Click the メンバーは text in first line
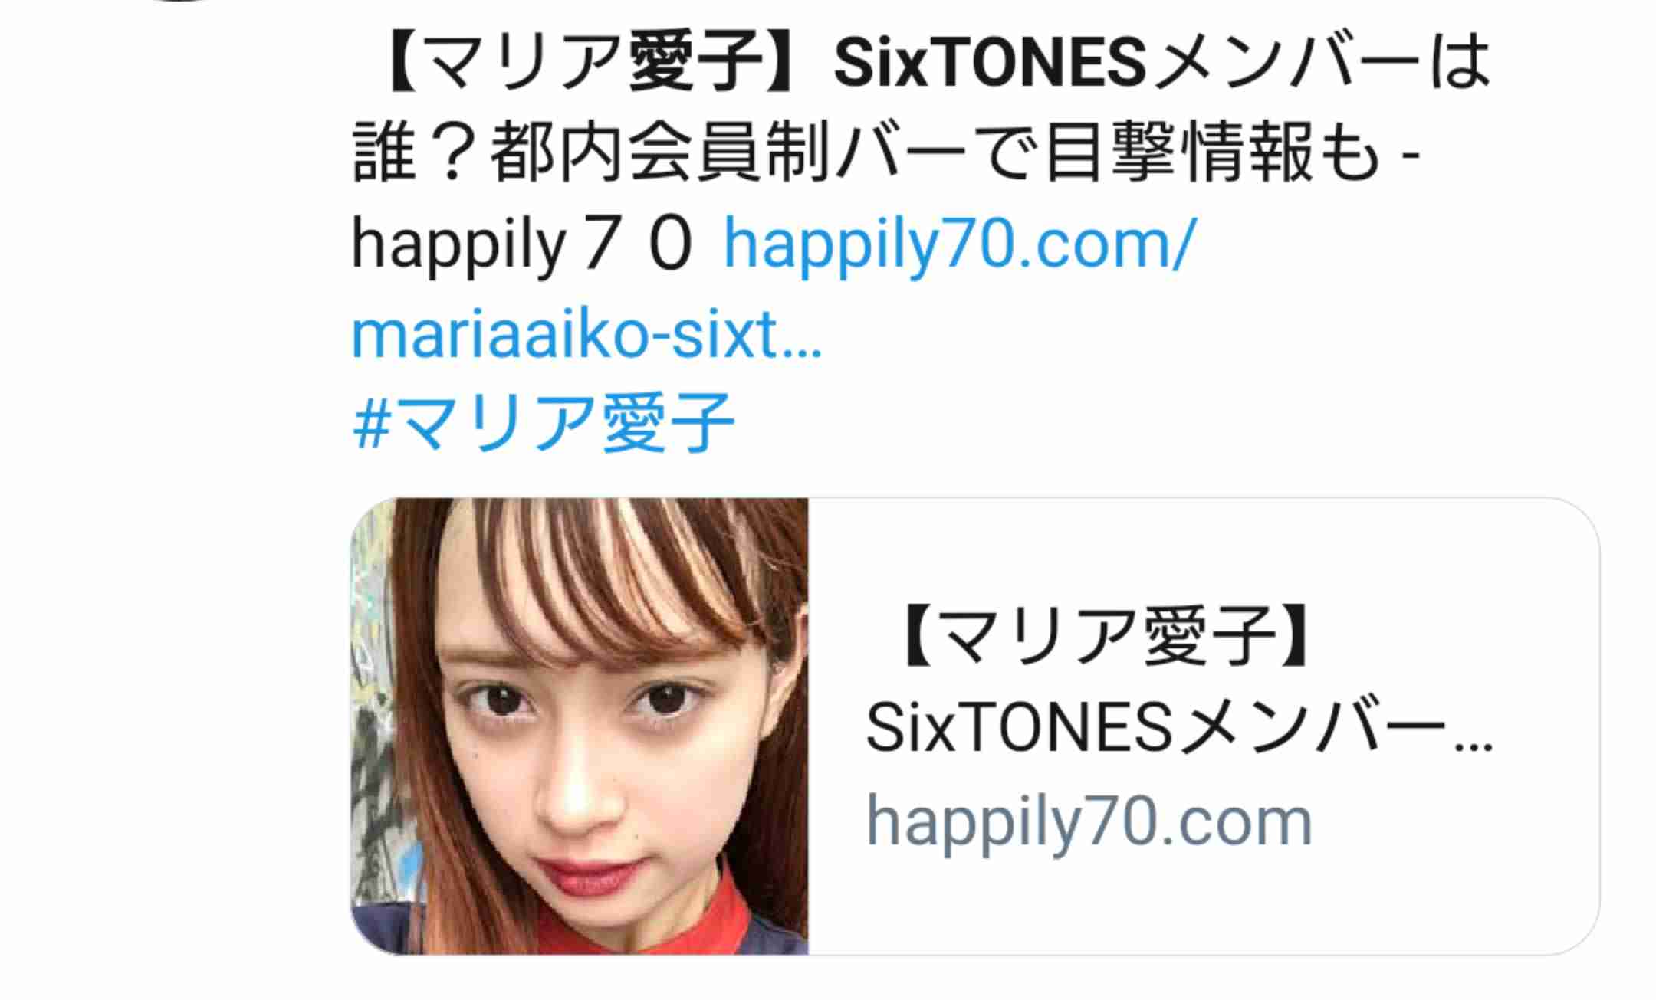 1321,64
